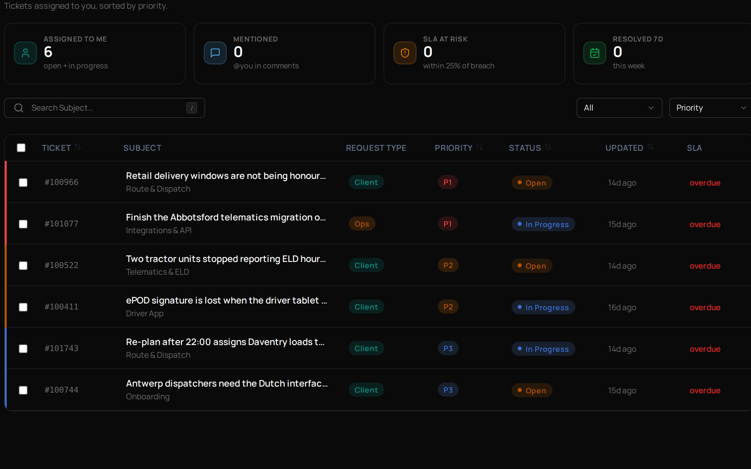Click the search magnifier icon
The image size is (751, 469).
19,108
